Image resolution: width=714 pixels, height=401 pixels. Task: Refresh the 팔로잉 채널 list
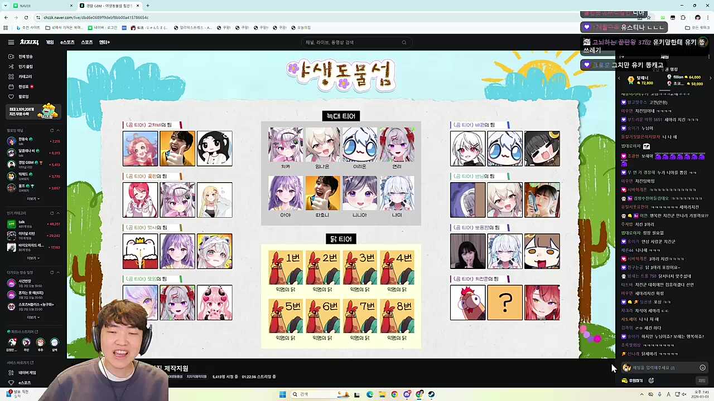pyautogui.click(x=52, y=130)
